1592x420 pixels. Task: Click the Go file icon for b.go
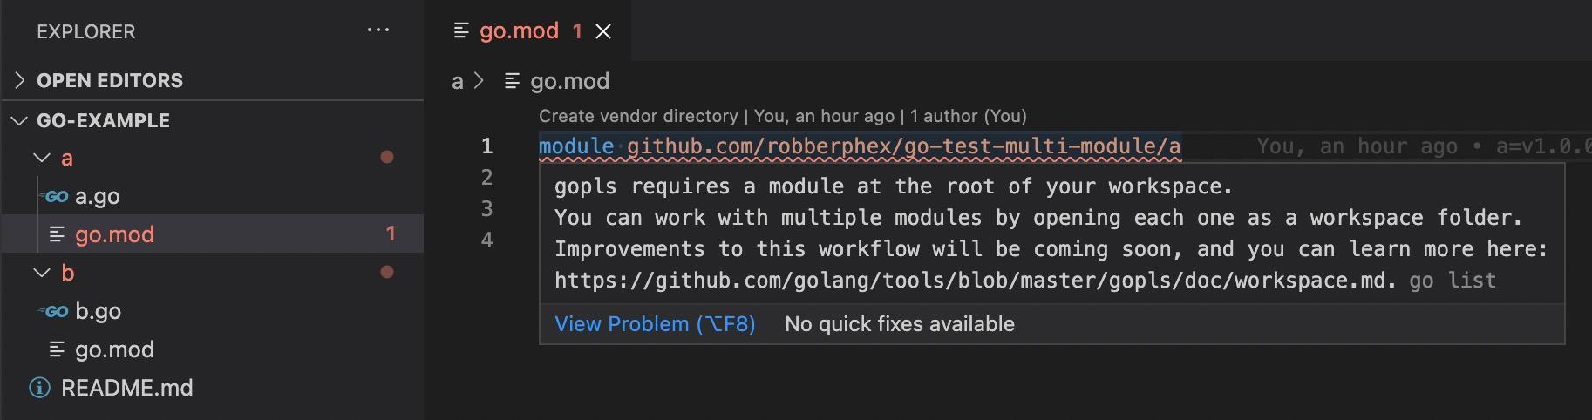point(57,312)
